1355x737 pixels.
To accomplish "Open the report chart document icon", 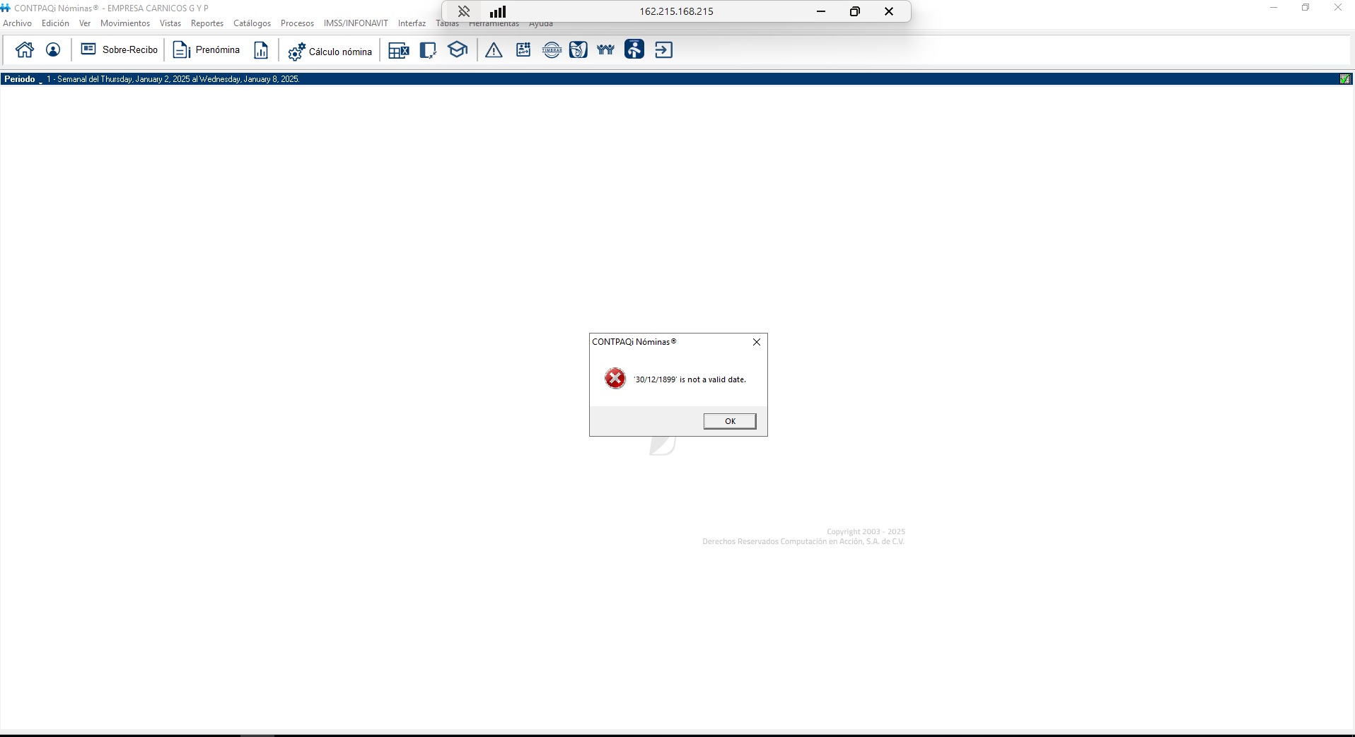I will [x=261, y=50].
